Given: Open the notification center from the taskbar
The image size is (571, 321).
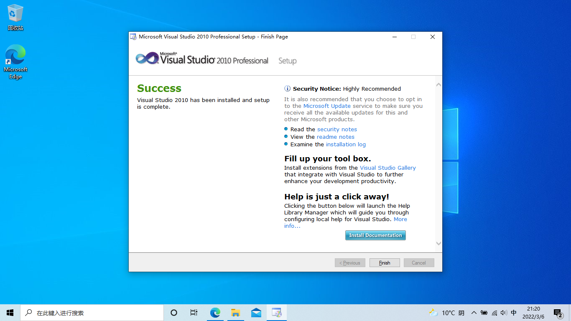Looking at the screenshot, I should 558,312.
